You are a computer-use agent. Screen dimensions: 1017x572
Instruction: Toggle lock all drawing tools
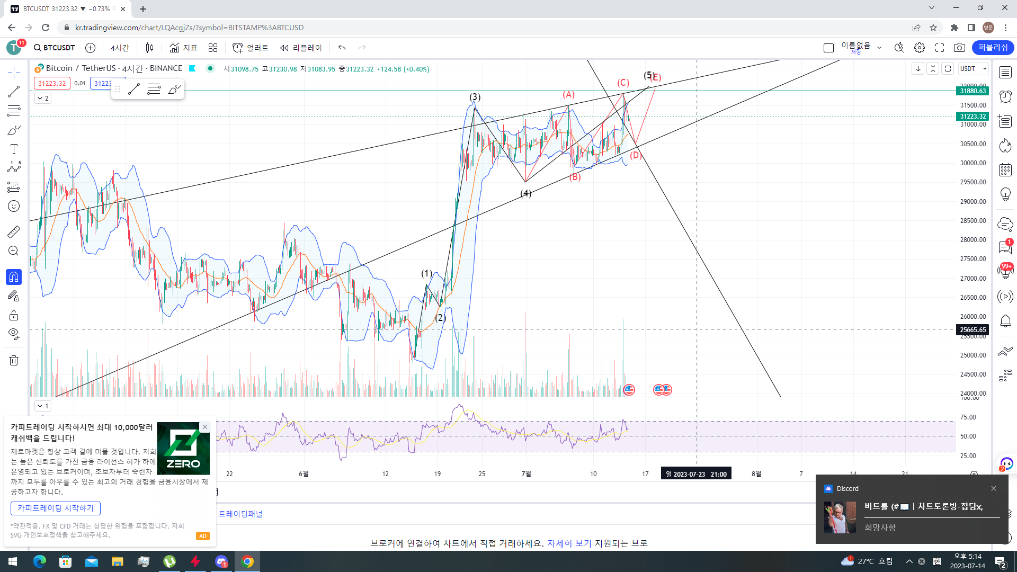[x=14, y=316]
